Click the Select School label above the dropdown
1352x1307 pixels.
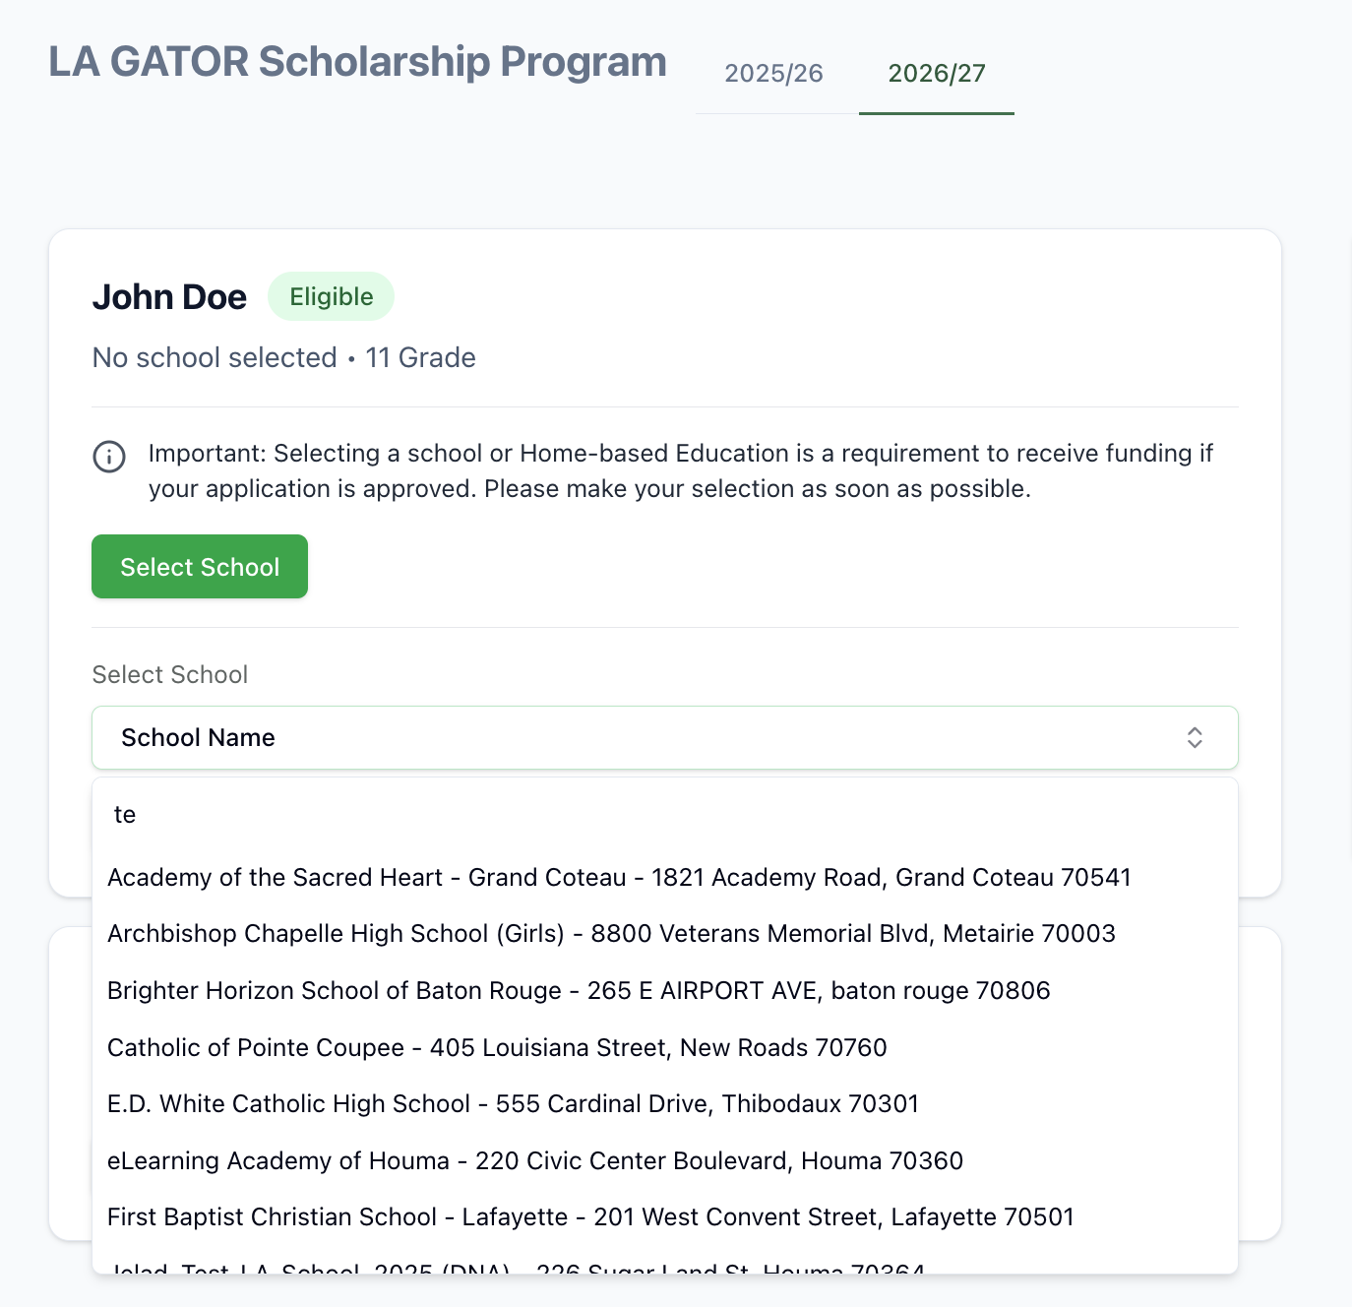(169, 675)
